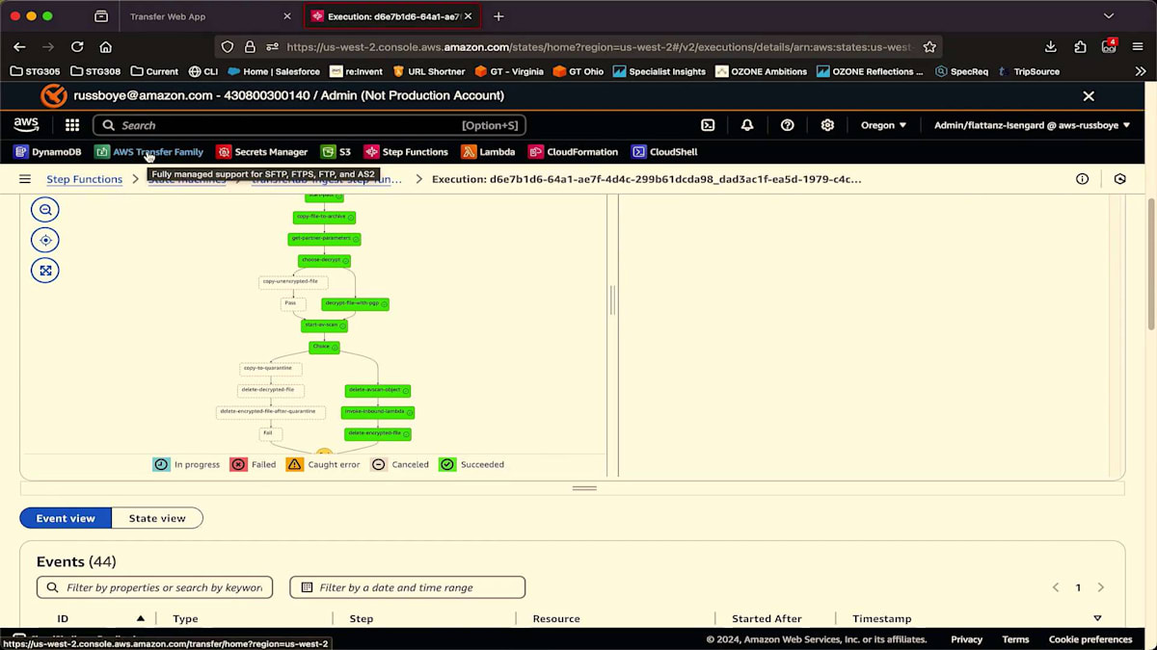Select the copy-to-quarantine state
1157x650 pixels.
[x=271, y=368]
